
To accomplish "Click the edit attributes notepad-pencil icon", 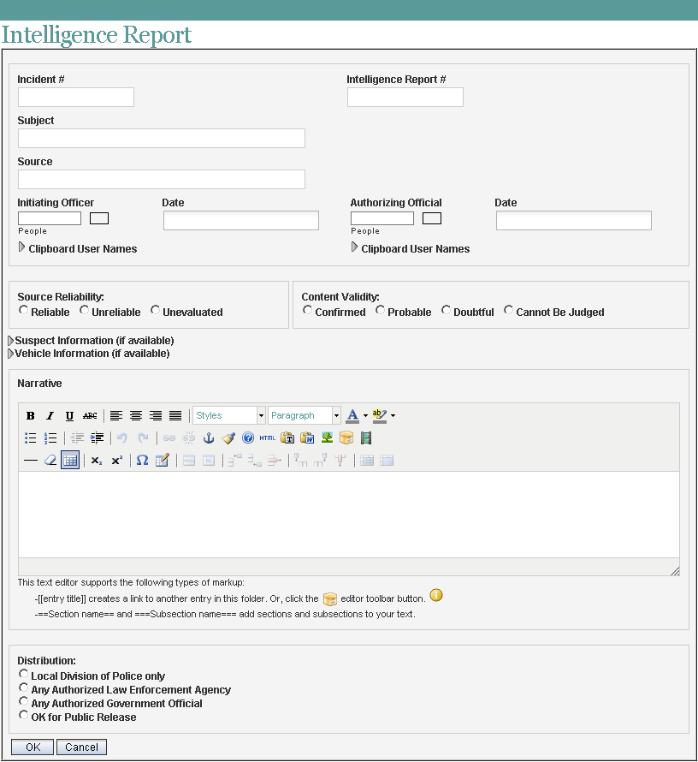I will (x=163, y=461).
